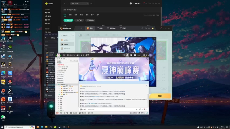Open the WeChat desktop icon

tap(3, 118)
